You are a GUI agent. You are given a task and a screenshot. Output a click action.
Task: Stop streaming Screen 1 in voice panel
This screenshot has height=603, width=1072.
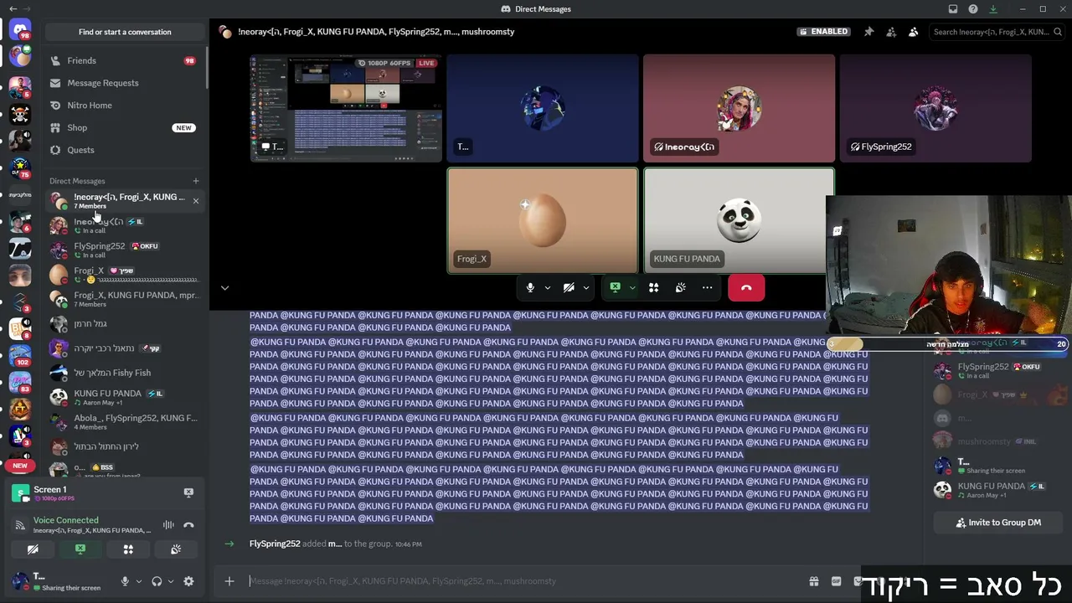[x=188, y=492]
